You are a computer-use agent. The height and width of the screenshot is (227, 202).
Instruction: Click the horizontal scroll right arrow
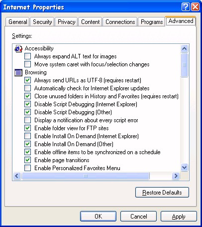point(176,176)
